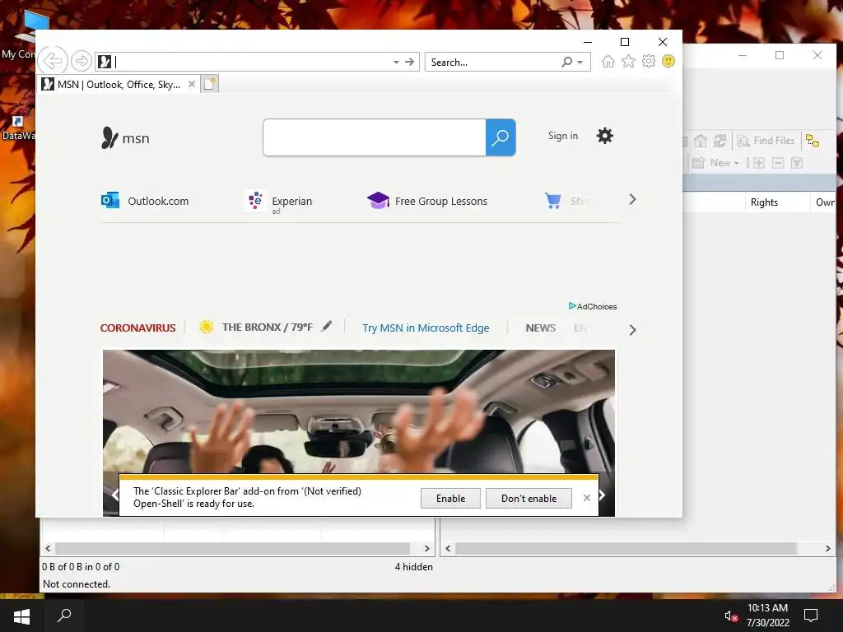
Task: Click the Home folder icon in background toolbar
Action: coord(700,141)
